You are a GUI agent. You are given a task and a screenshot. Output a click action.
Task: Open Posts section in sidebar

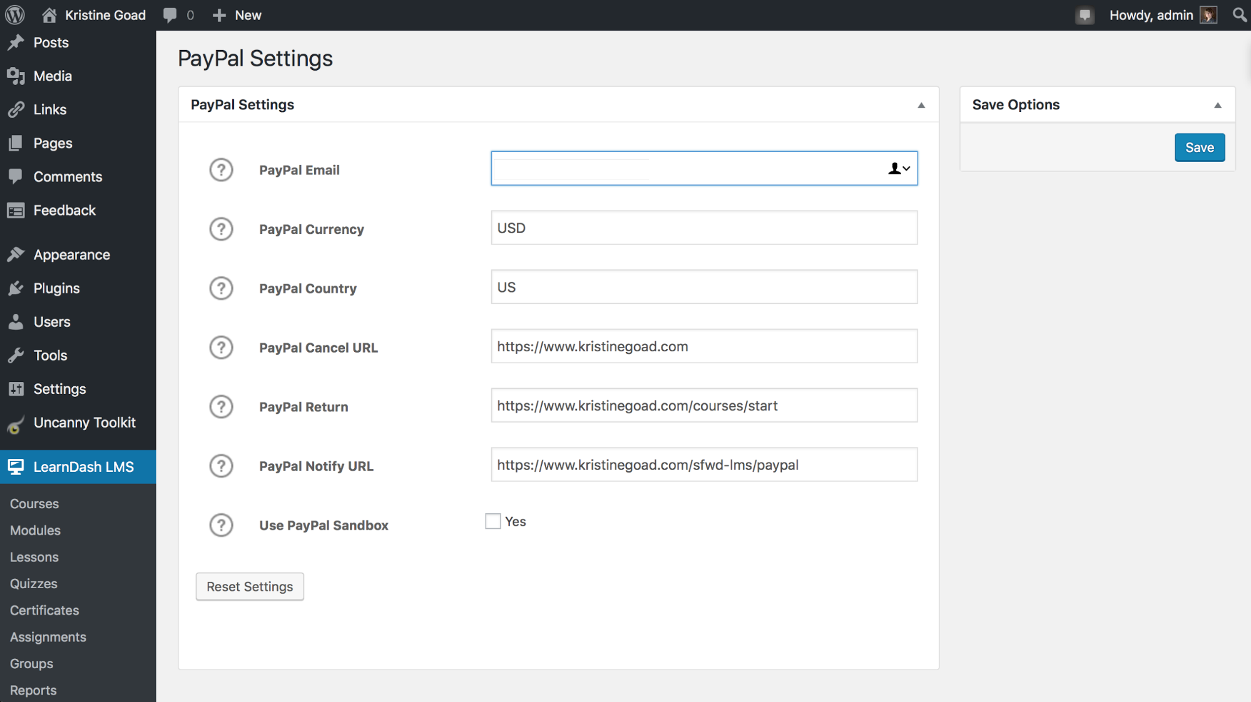(x=51, y=42)
